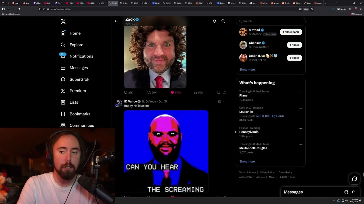This screenshot has width=364, height=204.
Task: Open JD Vance's profile avatar
Action: click(118, 103)
